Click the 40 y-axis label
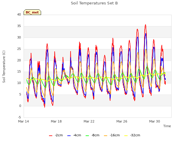 (19, 15)
